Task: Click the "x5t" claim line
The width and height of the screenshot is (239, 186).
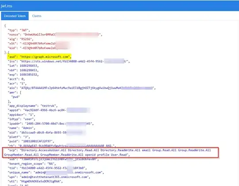Action: tap(39, 44)
